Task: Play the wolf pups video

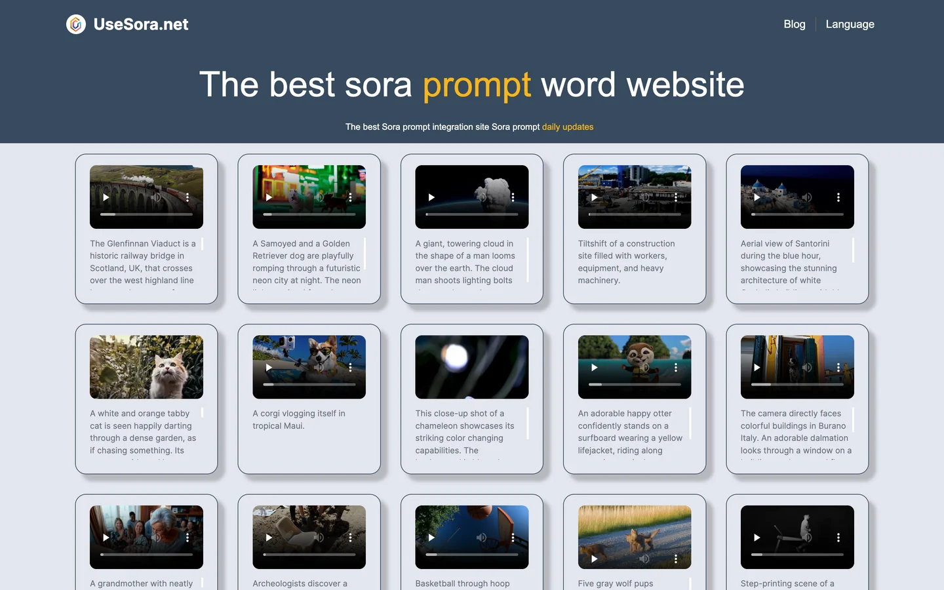Action: coord(594,559)
